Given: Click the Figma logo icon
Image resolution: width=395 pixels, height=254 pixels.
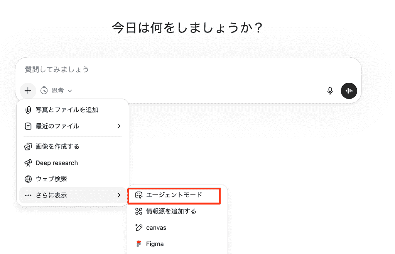Looking at the screenshot, I should (139, 244).
